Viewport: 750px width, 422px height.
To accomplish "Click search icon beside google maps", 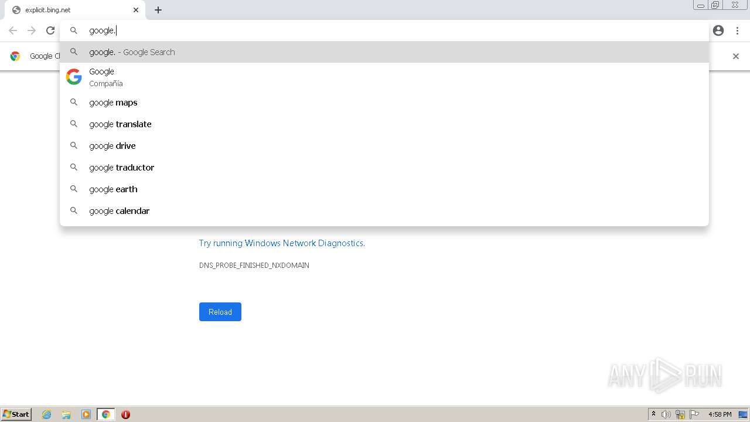I will (74, 103).
